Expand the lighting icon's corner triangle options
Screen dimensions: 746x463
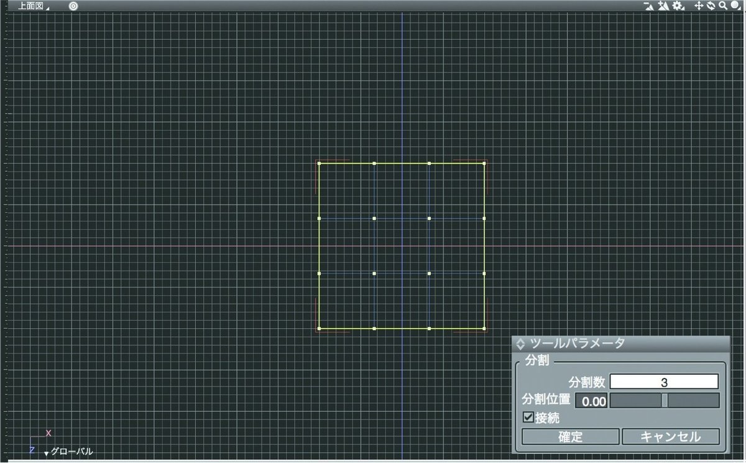click(740, 9)
